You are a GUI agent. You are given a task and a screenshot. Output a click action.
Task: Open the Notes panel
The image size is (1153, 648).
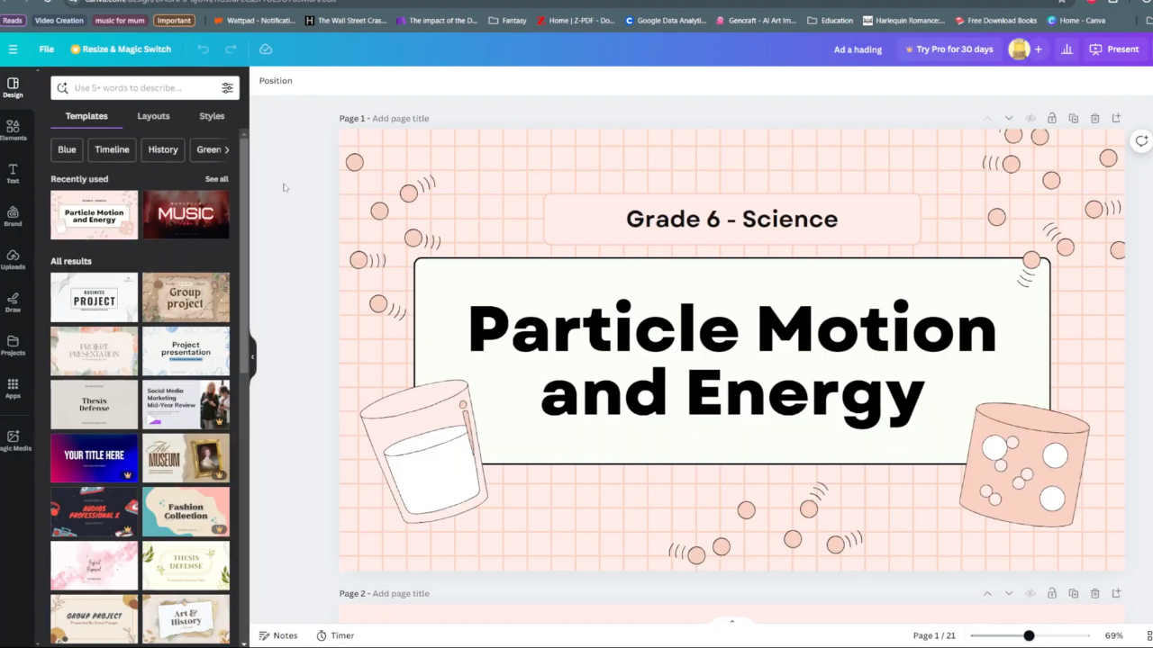278,635
